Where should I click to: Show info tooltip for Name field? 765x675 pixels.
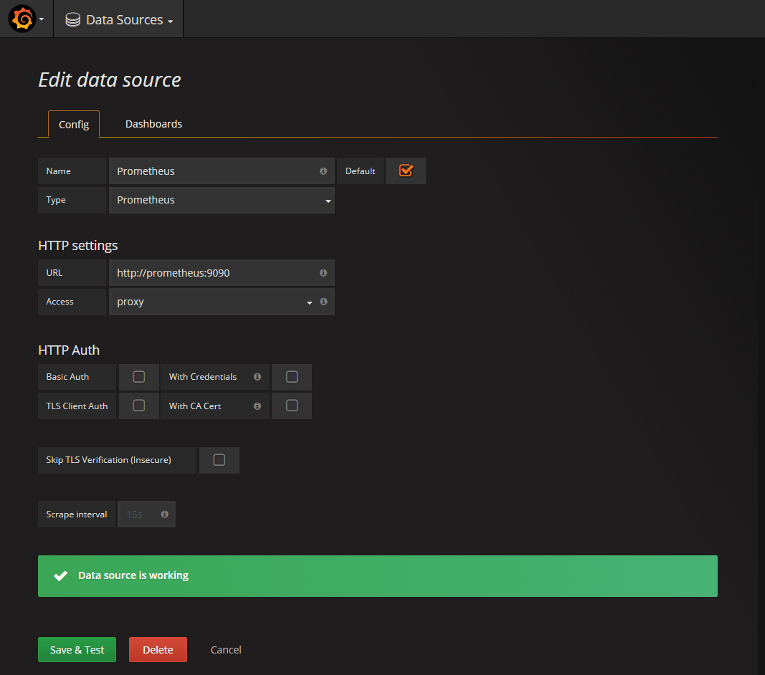323,171
